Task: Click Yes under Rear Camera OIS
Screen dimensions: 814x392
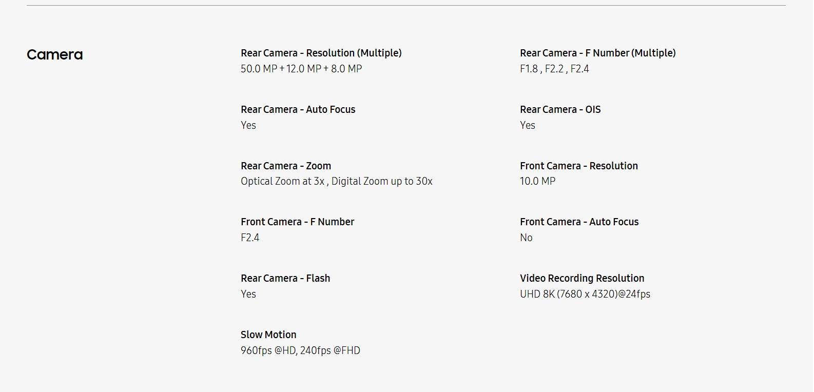Action: 527,125
